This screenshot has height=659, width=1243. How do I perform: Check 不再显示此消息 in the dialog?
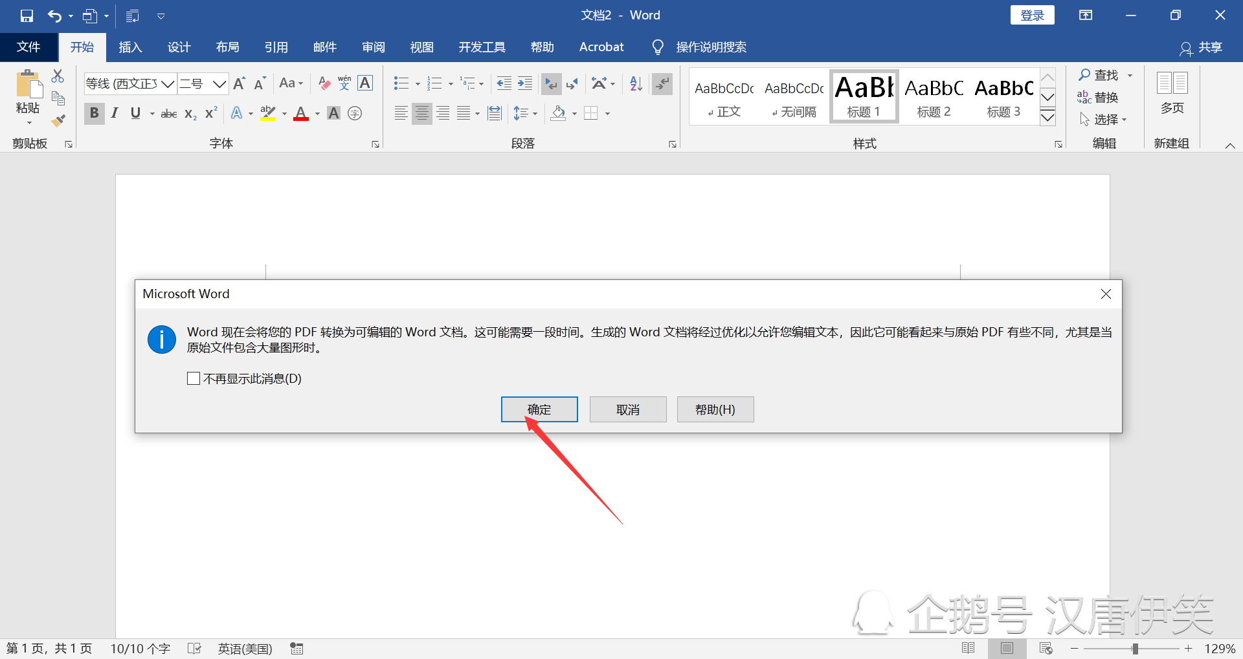pos(193,378)
